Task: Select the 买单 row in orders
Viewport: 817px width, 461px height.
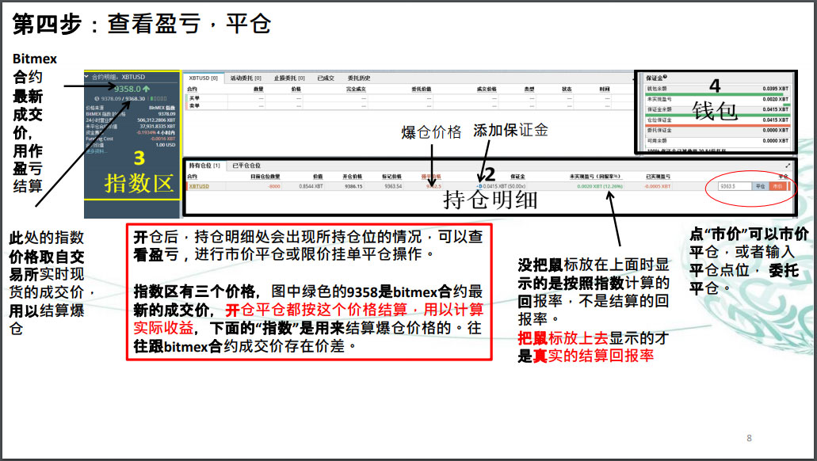Action: [x=410, y=98]
